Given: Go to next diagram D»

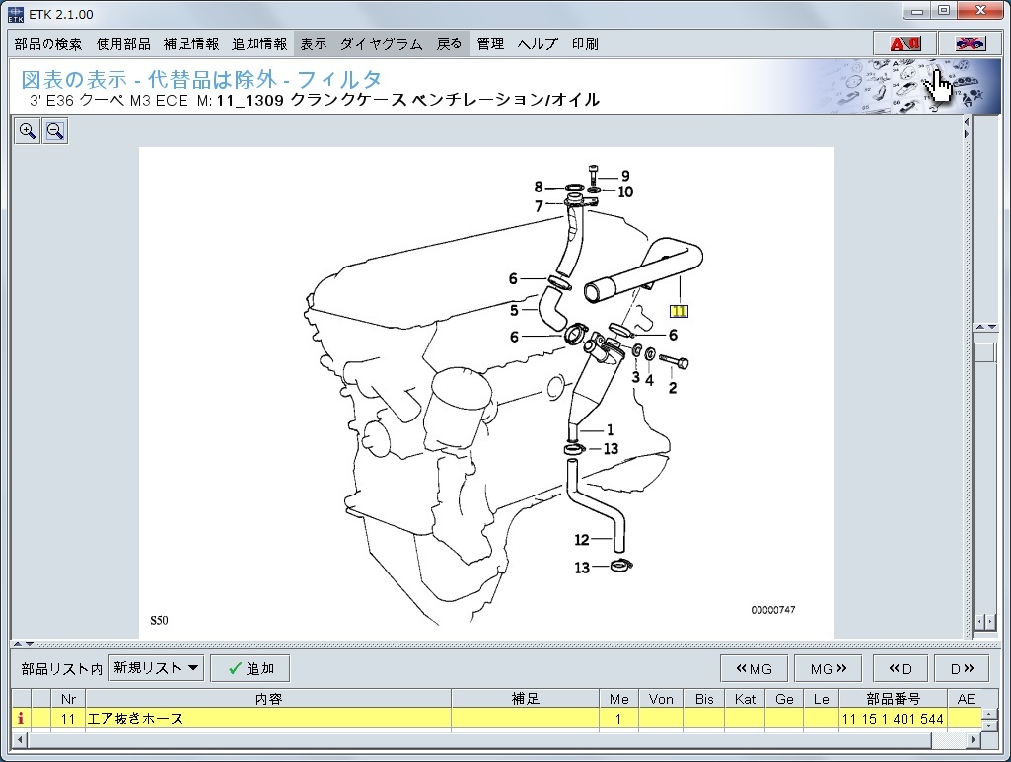Looking at the screenshot, I should pyautogui.click(x=962, y=668).
